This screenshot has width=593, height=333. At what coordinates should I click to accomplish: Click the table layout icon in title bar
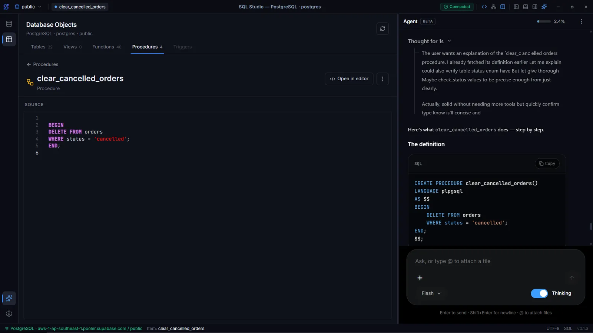coord(503,7)
